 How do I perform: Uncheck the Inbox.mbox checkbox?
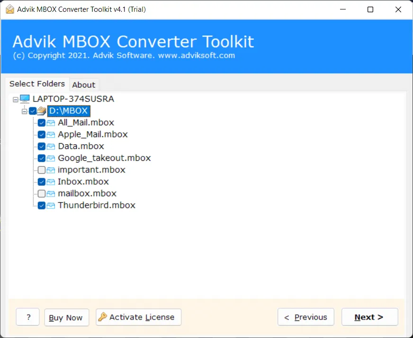42,182
